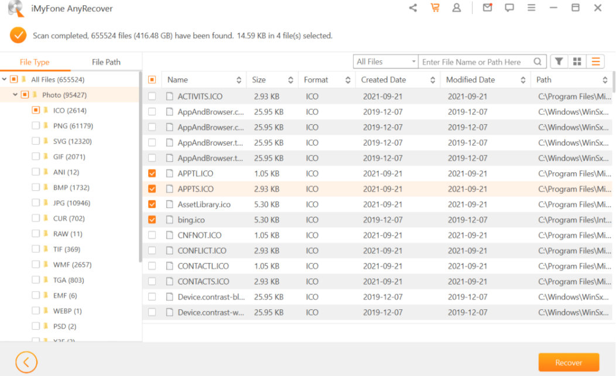The image size is (616, 376).
Task: Check the JPG (10946) checkbox
Action: coord(36,203)
